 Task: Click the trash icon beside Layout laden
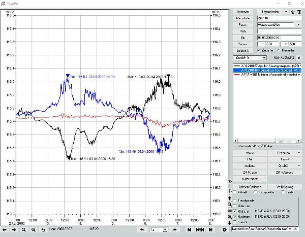299,12
